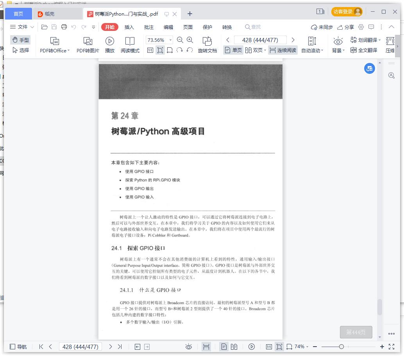Click the 全文翻译 full translation icon
Viewport: 404px width, 356px height.
354,50
